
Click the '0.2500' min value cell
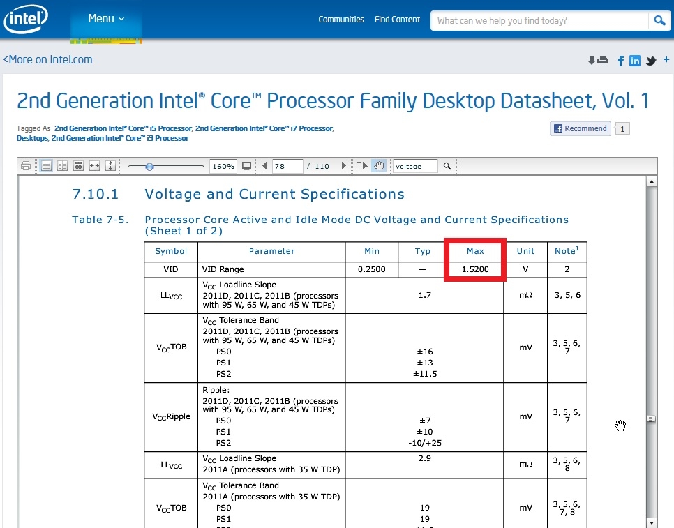click(371, 269)
